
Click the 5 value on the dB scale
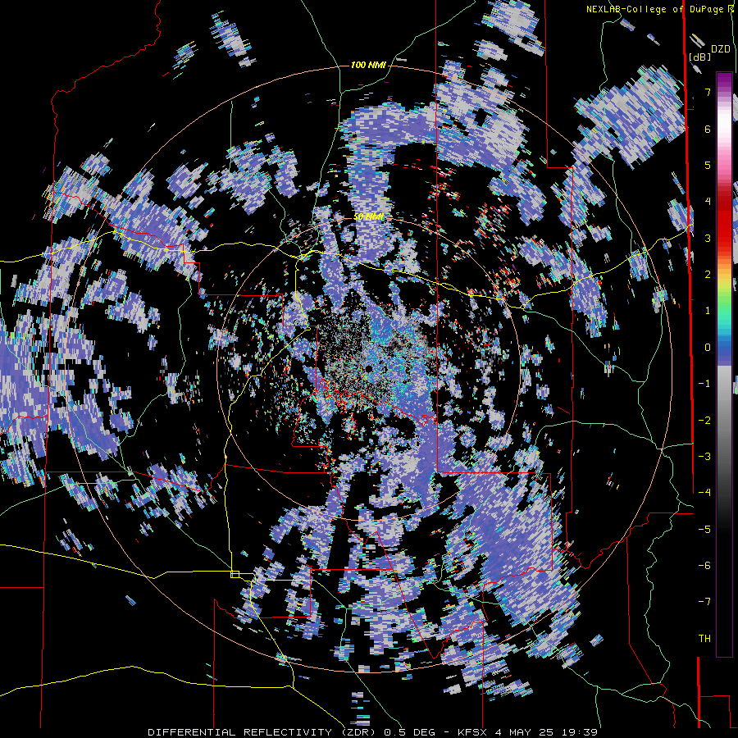[708, 165]
